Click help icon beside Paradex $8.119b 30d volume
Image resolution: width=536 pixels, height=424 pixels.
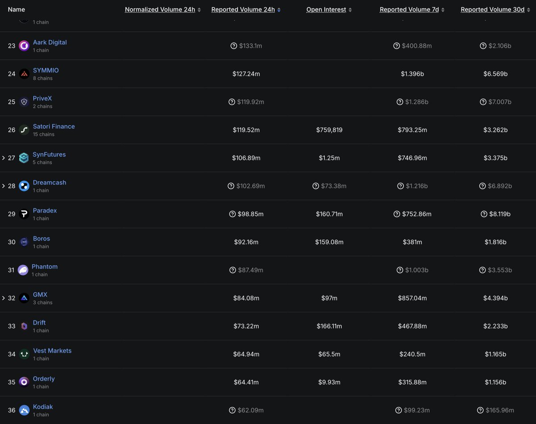pos(484,214)
